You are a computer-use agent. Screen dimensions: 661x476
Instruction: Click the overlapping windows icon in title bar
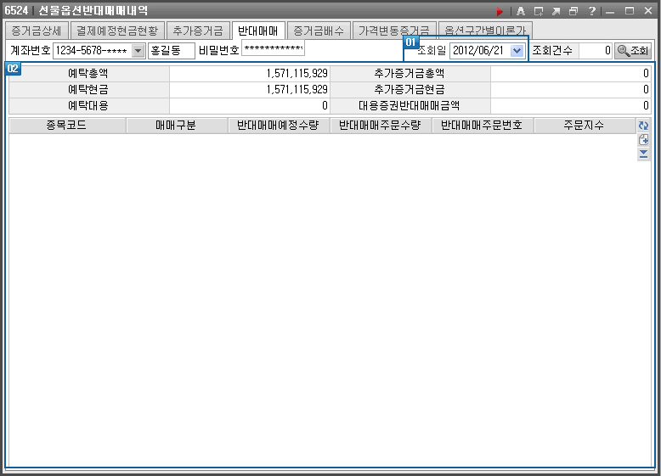tap(573, 11)
